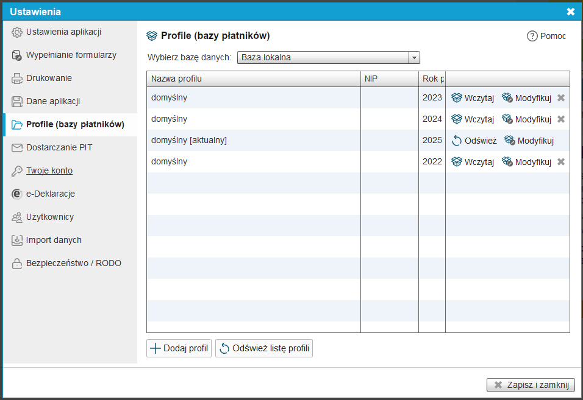Close the Ustawienia dialog window
This screenshot has width=583, height=400.
[x=570, y=12]
